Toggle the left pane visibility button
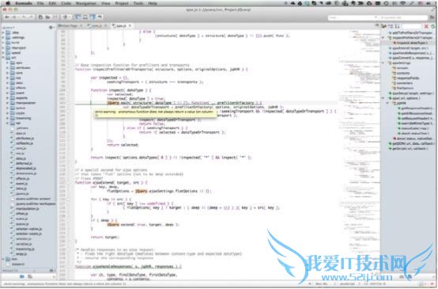 coord(78,17)
